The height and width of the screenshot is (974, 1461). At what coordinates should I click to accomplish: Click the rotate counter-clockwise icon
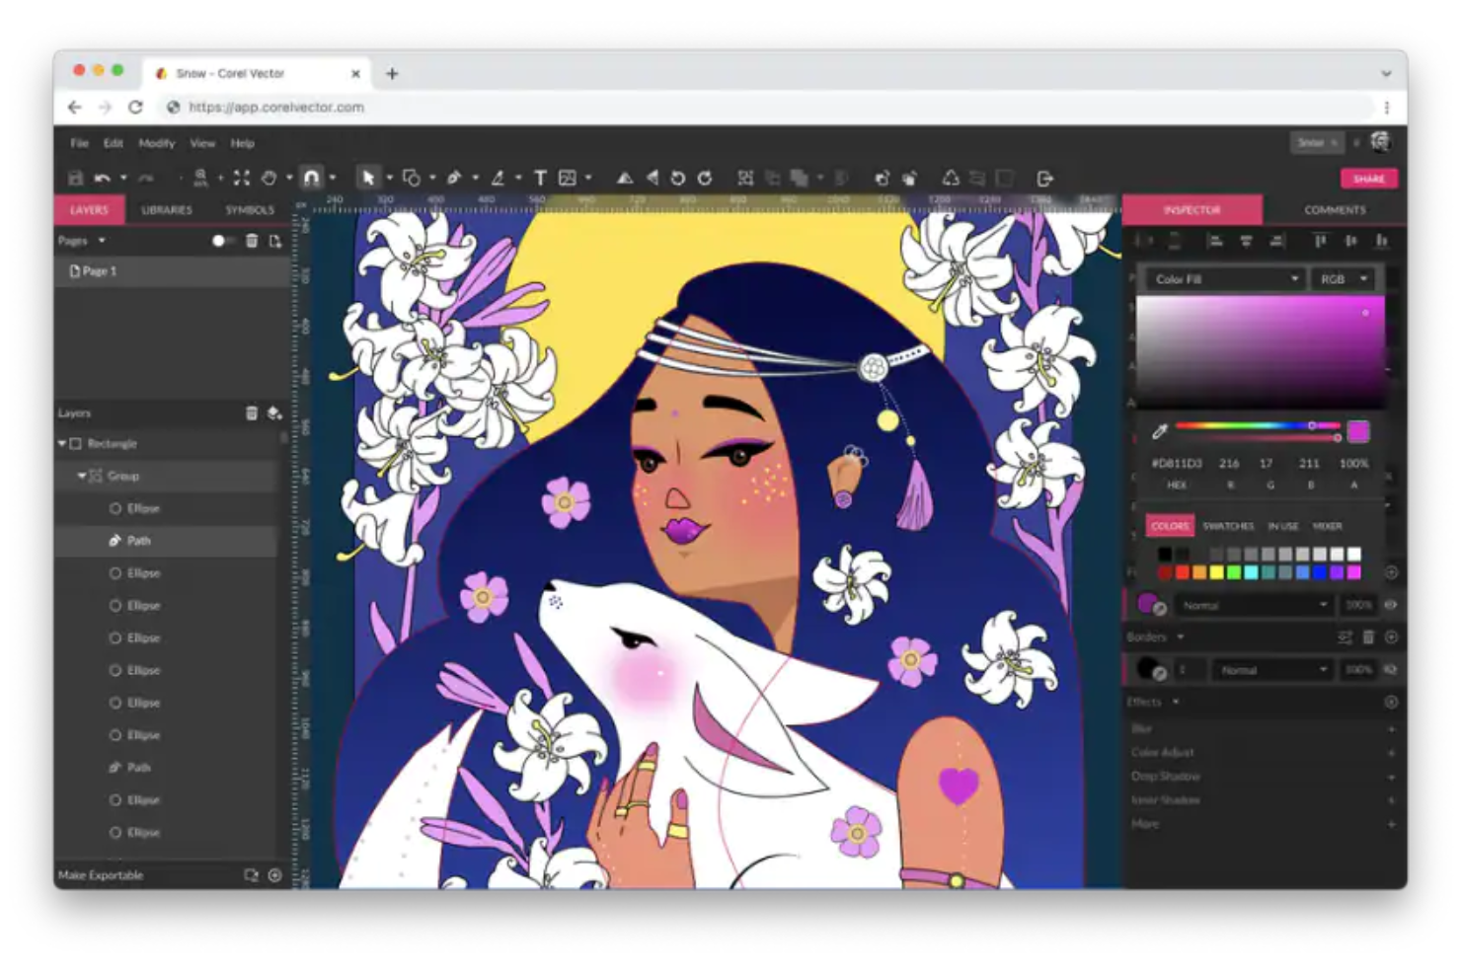[677, 179]
